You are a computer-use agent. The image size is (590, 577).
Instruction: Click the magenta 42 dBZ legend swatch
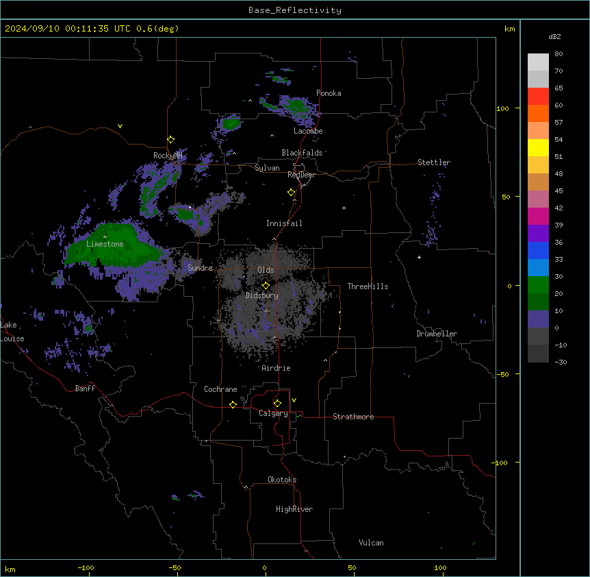point(538,216)
